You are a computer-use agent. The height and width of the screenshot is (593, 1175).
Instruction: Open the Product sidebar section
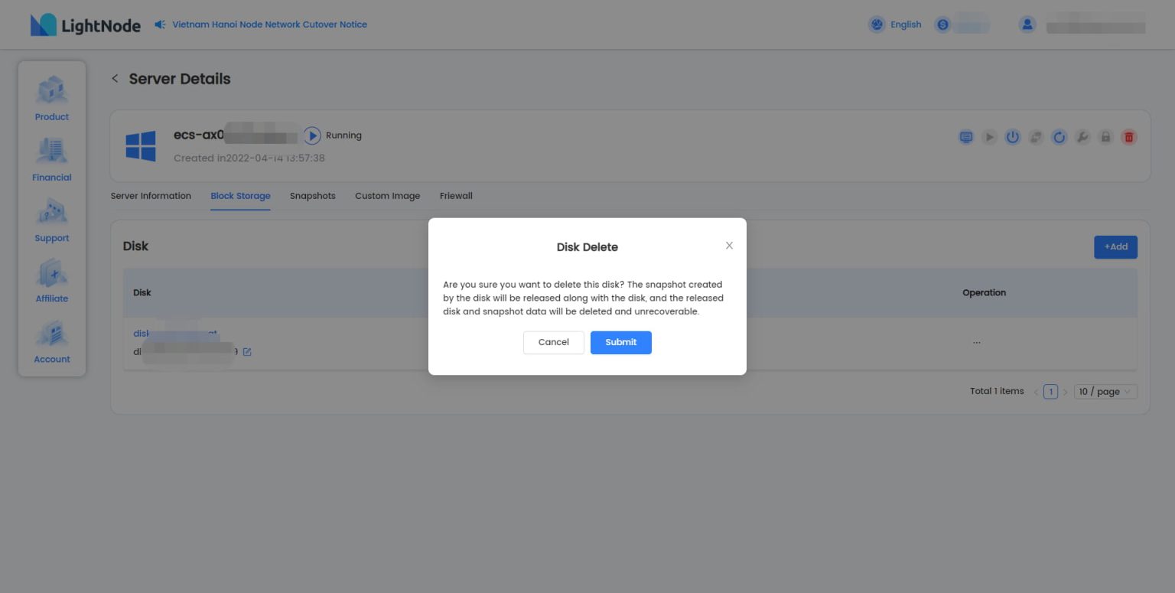(52, 99)
